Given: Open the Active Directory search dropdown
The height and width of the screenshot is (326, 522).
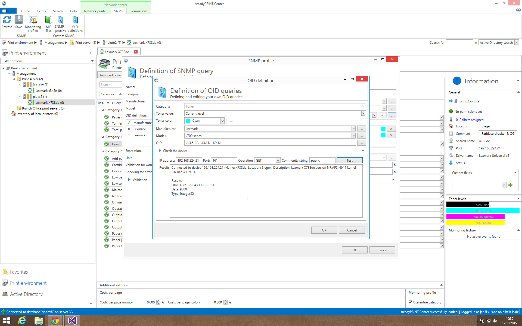Looking at the screenshot, I should pos(517,43).
